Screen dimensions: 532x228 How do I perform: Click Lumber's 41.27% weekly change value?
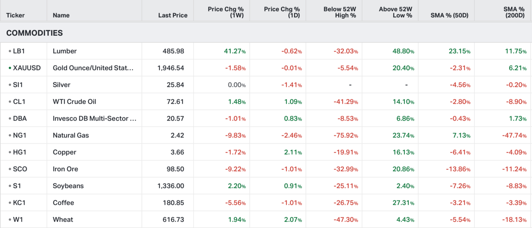235,51
